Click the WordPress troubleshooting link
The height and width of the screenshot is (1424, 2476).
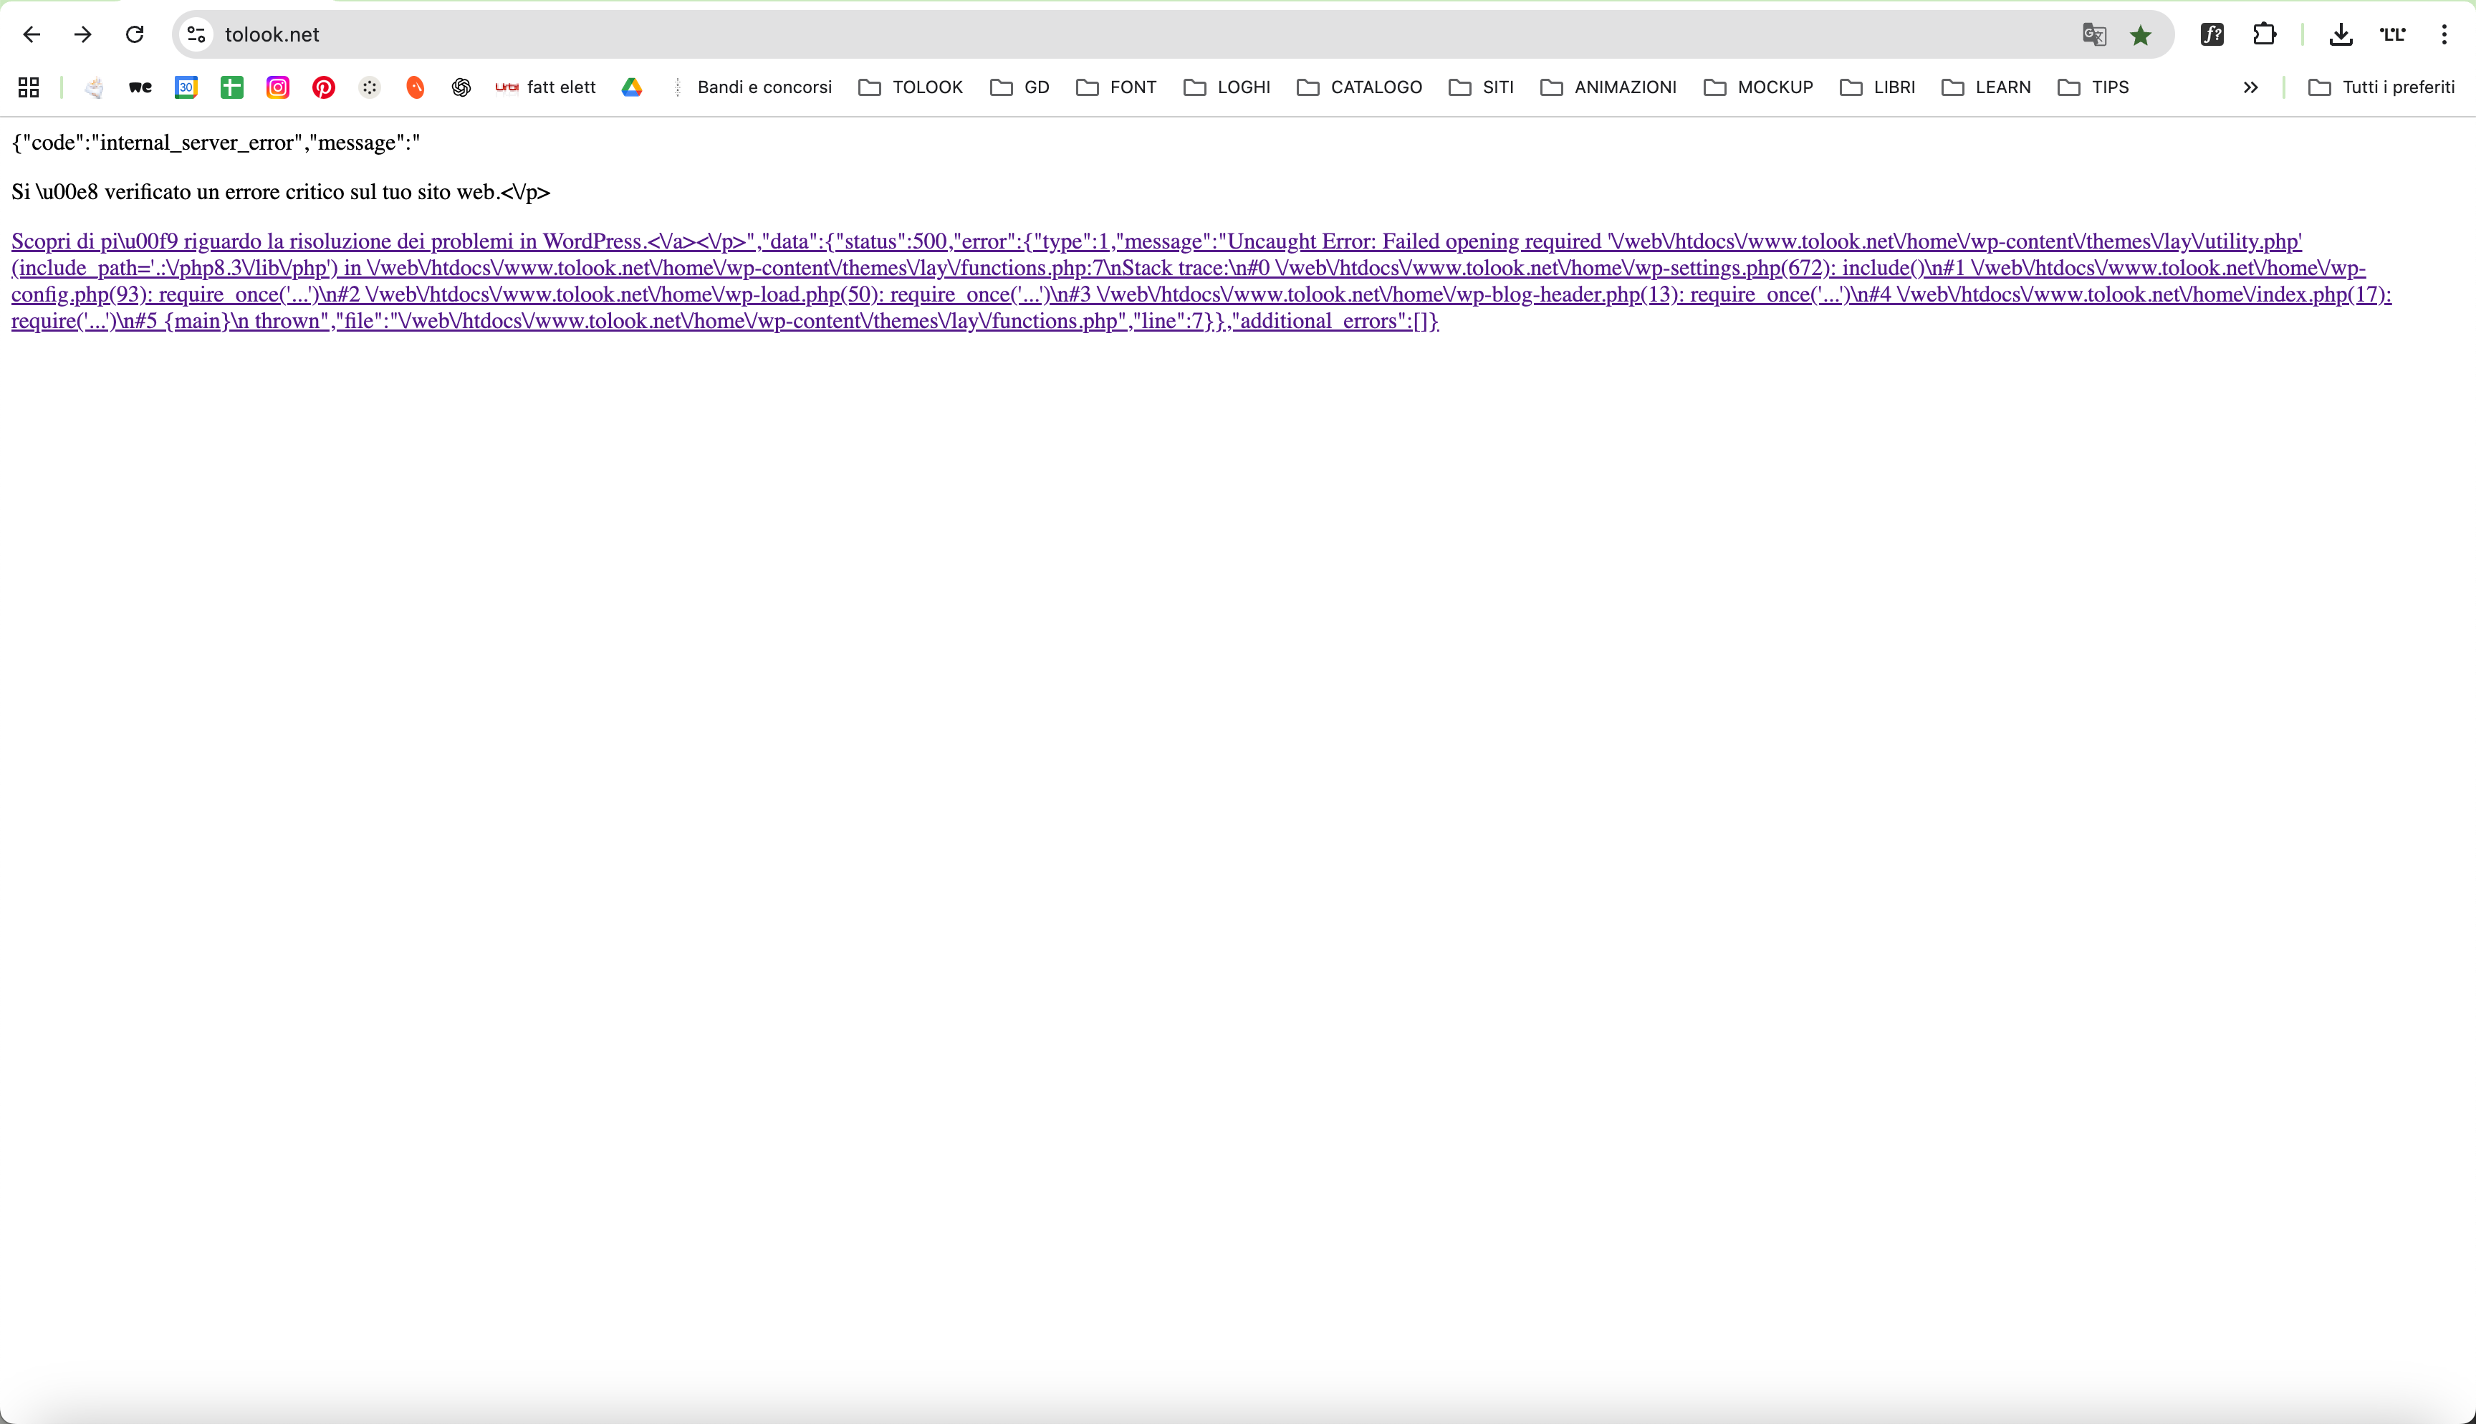[x=327, y=241]
